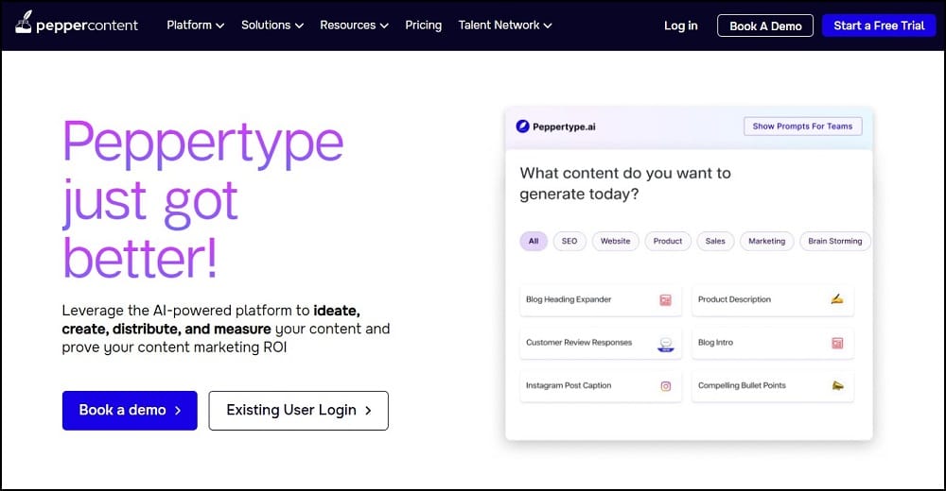The image size is (946, 491).
Task: Open the Customer Review Responses template
Action: click(x=601, y=344)
